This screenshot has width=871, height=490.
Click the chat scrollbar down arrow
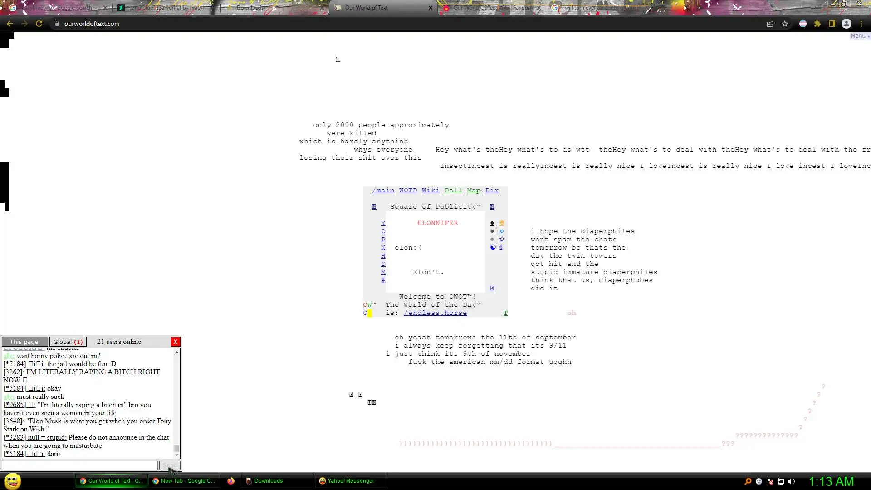tap(176, 455)
